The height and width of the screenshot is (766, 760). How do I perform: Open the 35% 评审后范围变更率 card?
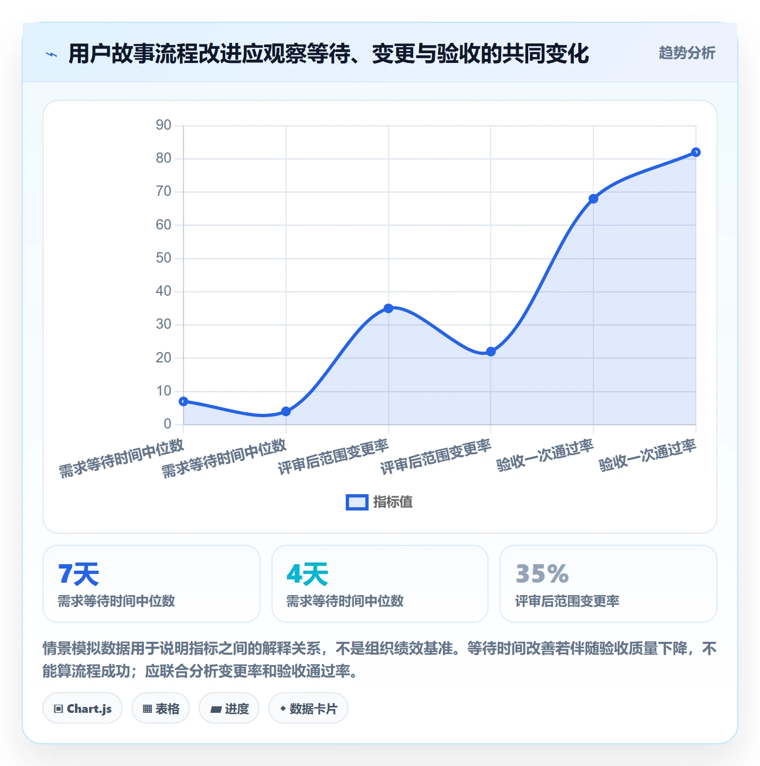pos(609,584)
